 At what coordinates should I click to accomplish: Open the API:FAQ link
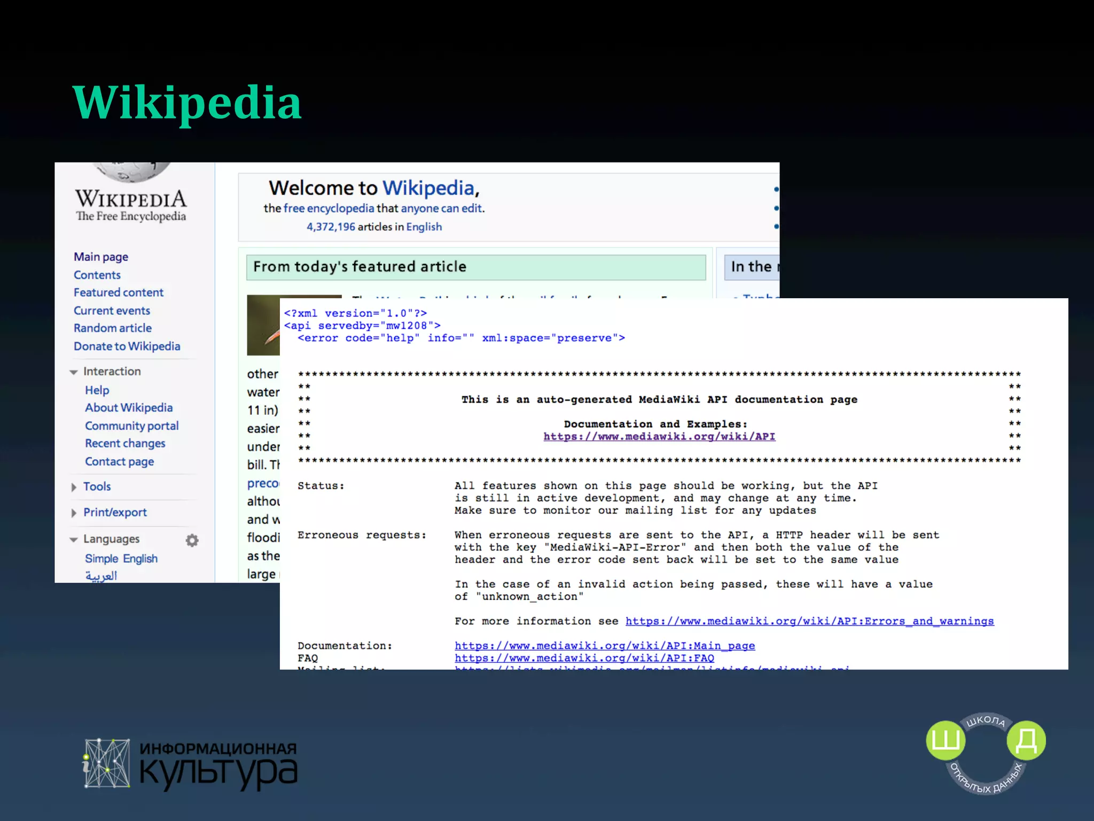point(584,658)
